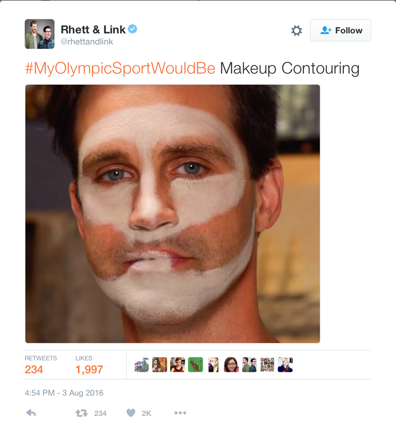This screenshot has width=396, height=424.
Task: View the 1,997 likes list
Action: (x=89, y=369)
